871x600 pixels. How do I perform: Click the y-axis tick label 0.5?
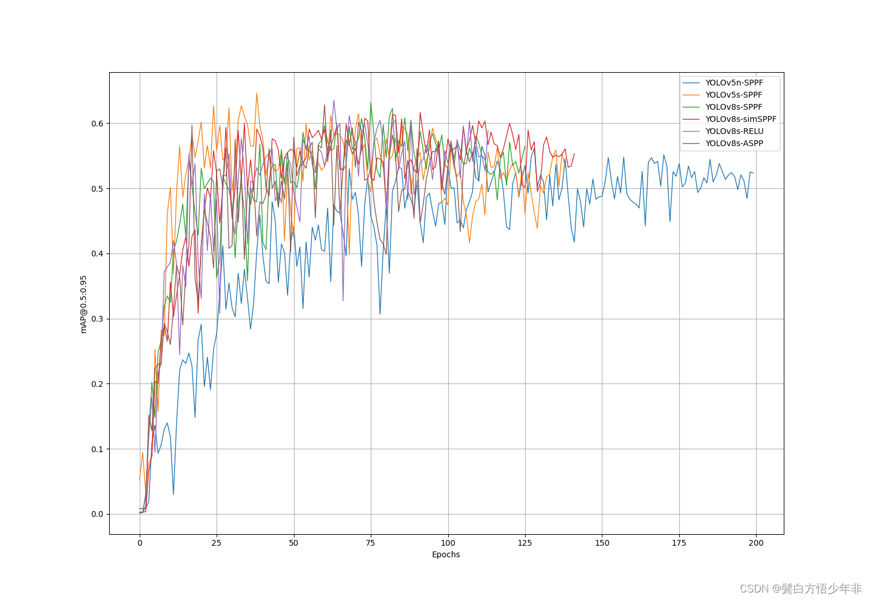coord(97,189)
